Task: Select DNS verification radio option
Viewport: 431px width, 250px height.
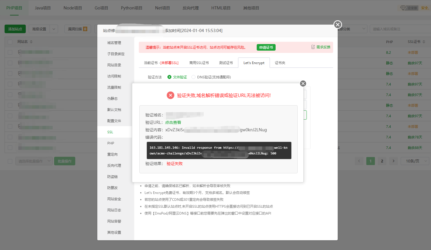Action: pos(193,77)
